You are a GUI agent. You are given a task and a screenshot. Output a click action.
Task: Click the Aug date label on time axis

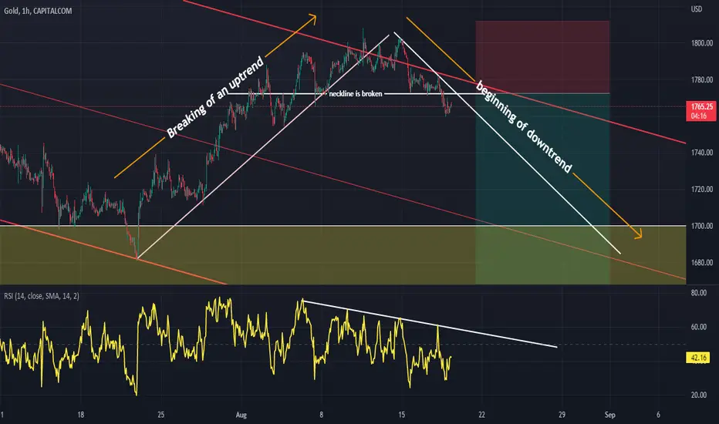(x=241, y=415)
